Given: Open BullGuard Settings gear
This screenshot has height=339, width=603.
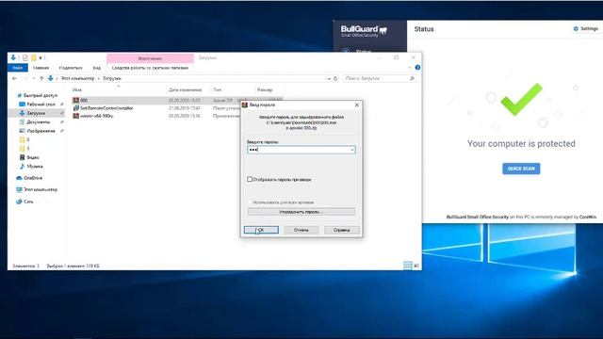Looking at the screenshot, I should (x=576, y=29).
